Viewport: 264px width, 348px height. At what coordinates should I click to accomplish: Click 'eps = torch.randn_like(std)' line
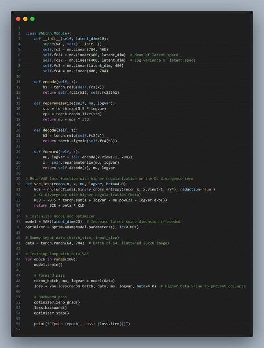point(72,114)
